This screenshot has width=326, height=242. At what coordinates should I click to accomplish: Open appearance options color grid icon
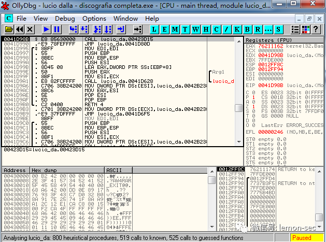point(306,30)
